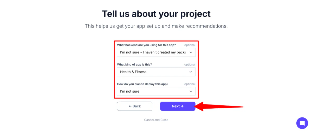Image resolution: width=312 pixels, height=133 pixels.
Task: Cancel and Close the setup
Action: pyautogui.click(x=156, y=120)
